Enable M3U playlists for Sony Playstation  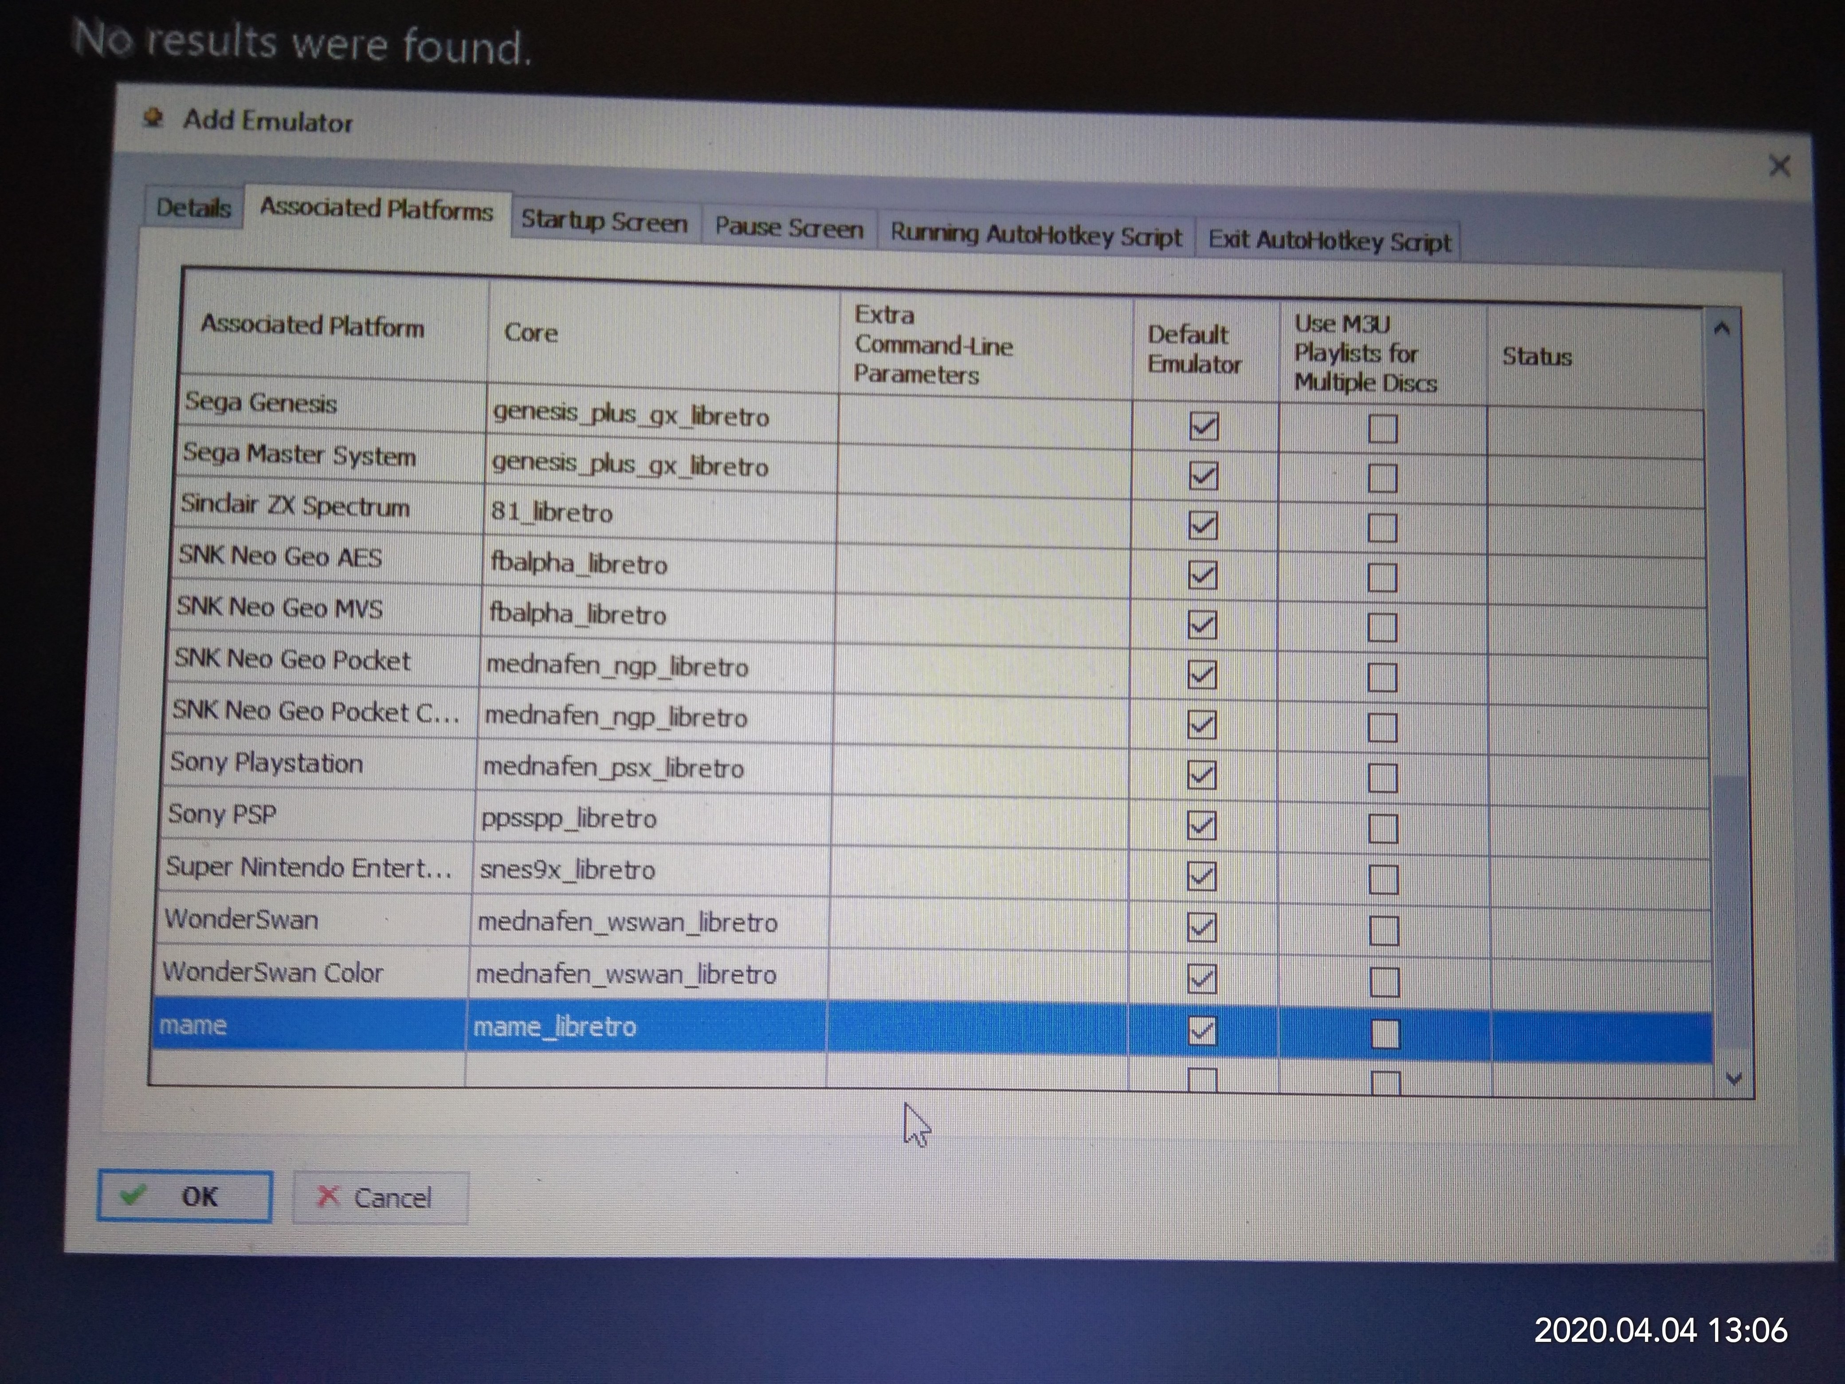coord(1382,778)
